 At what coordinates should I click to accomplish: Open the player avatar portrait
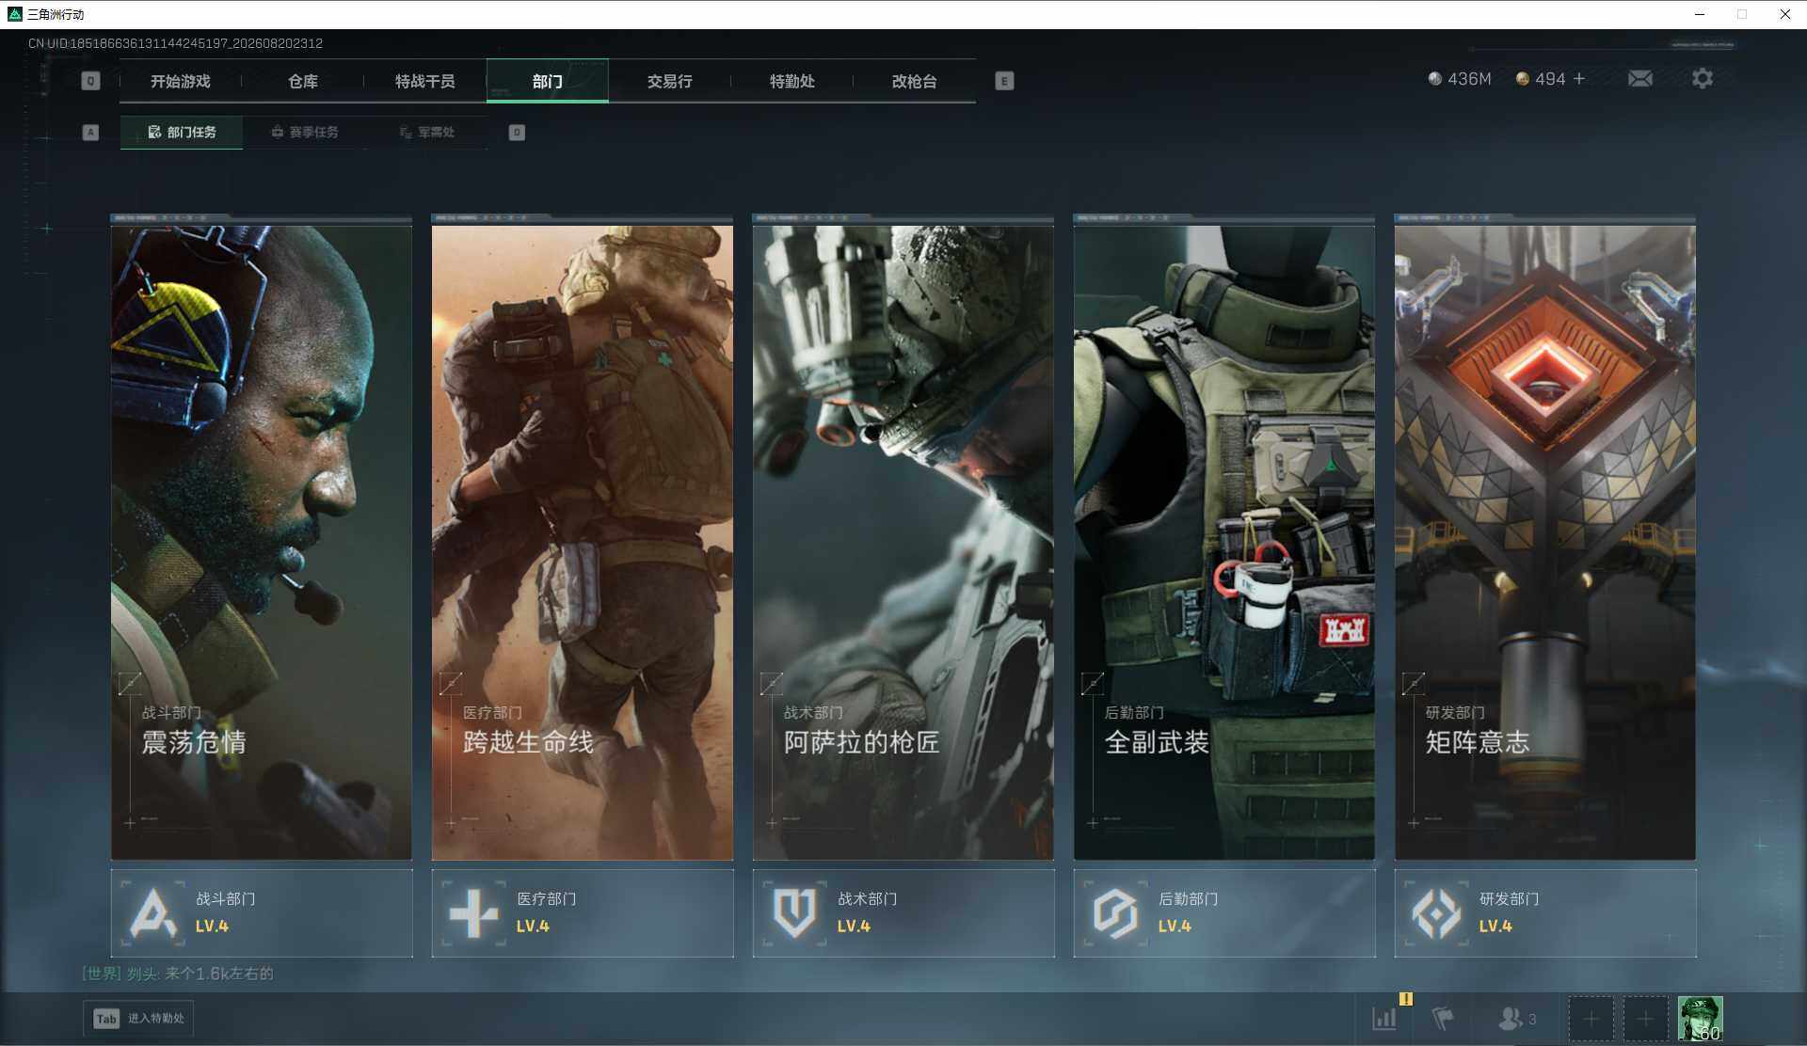tap(1701, 1019)
